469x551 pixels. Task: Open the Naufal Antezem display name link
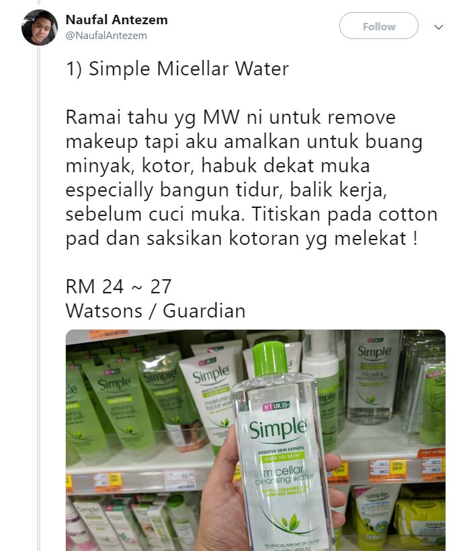pyautogui.click(x=117, y=20)
